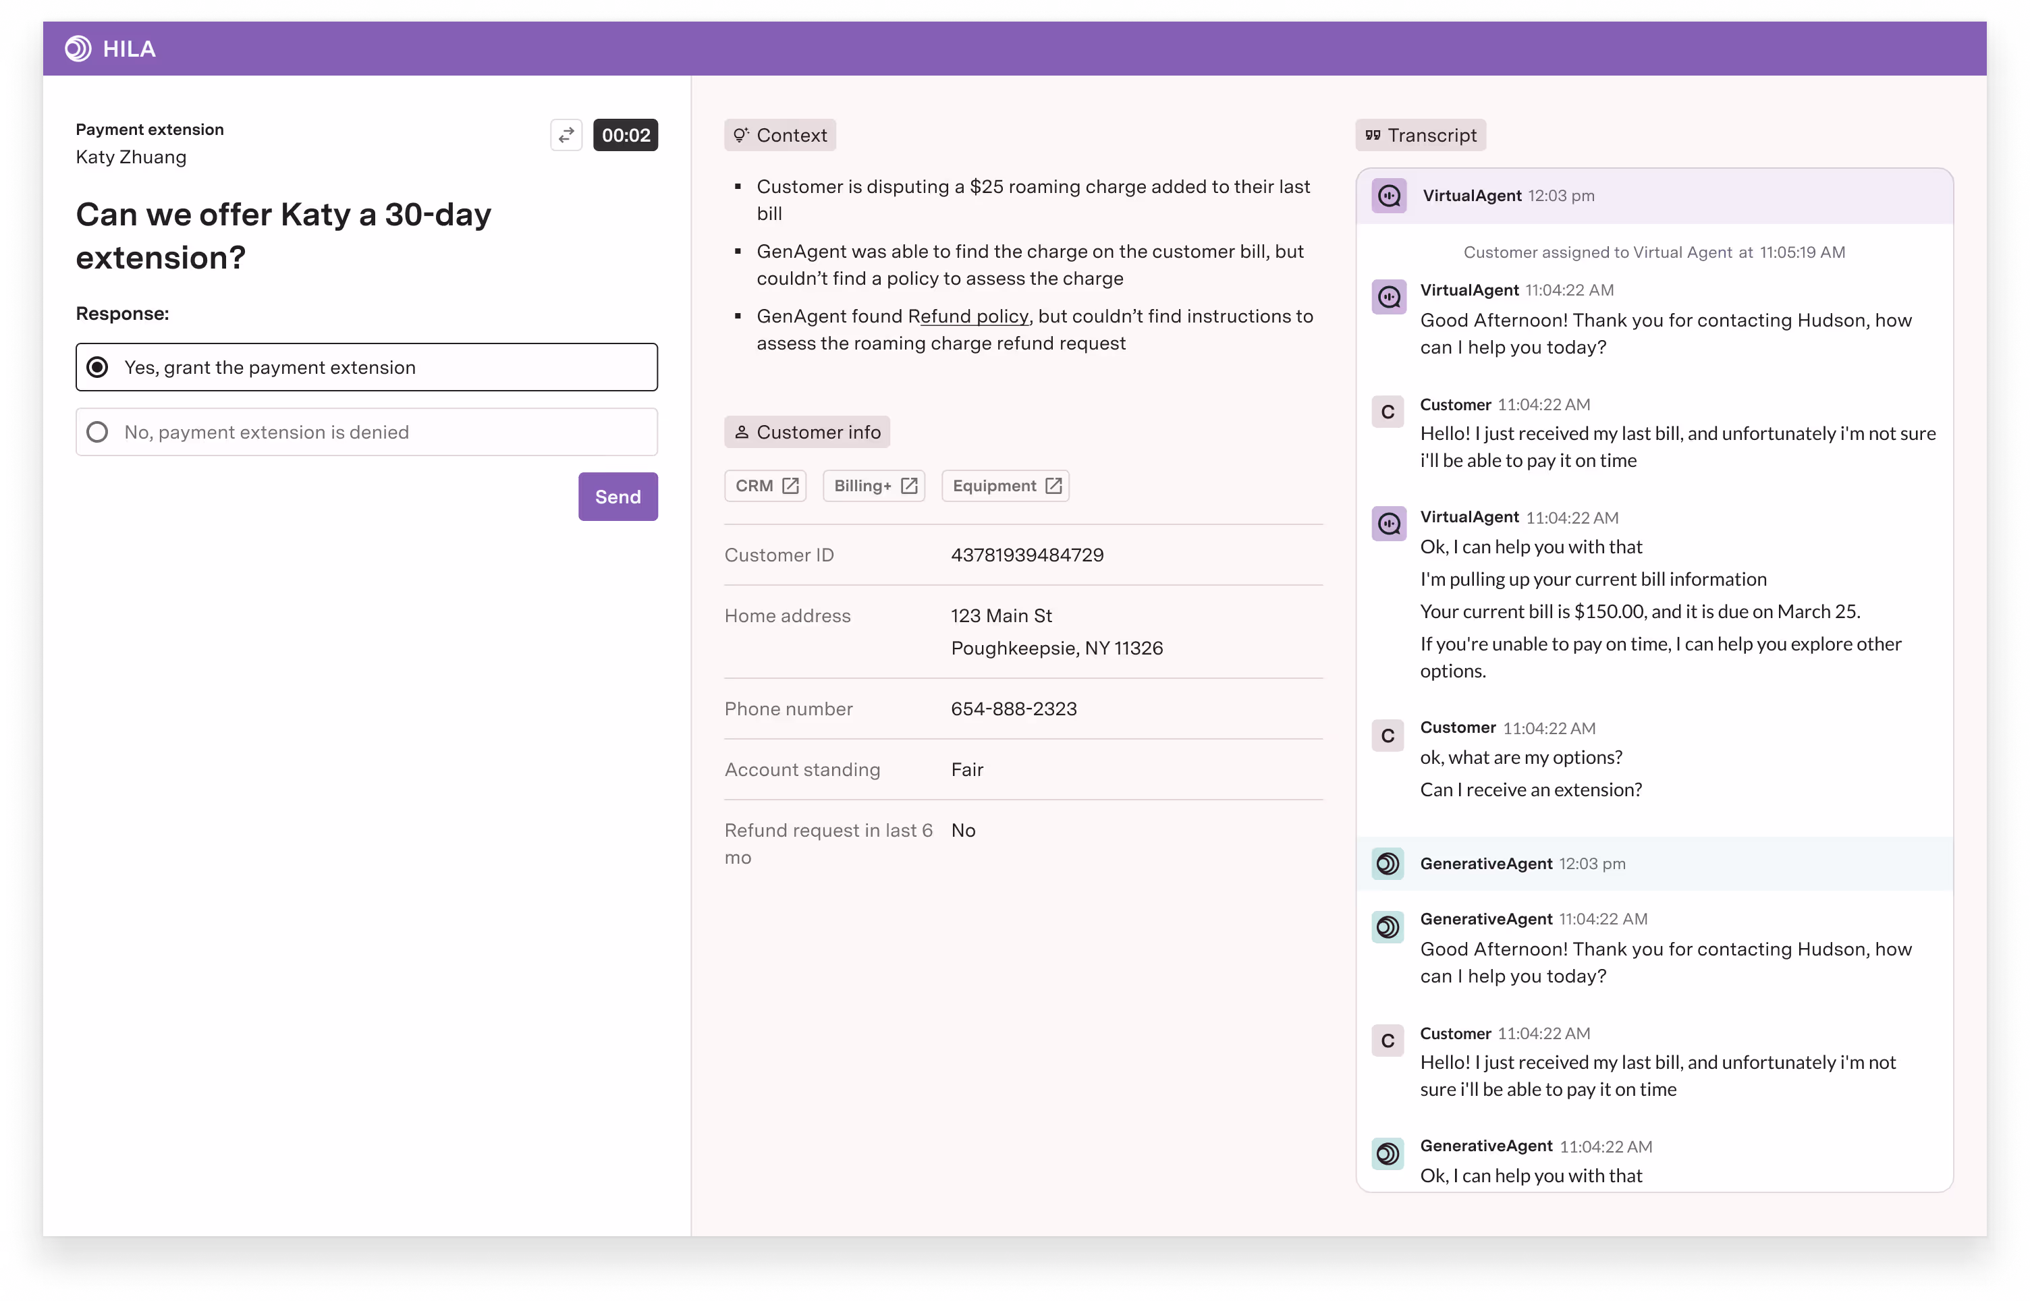Click the customer ID 43781939484729
Screen dimensions: 2030x1301
pyautogui.click(x=1027, y=555)
